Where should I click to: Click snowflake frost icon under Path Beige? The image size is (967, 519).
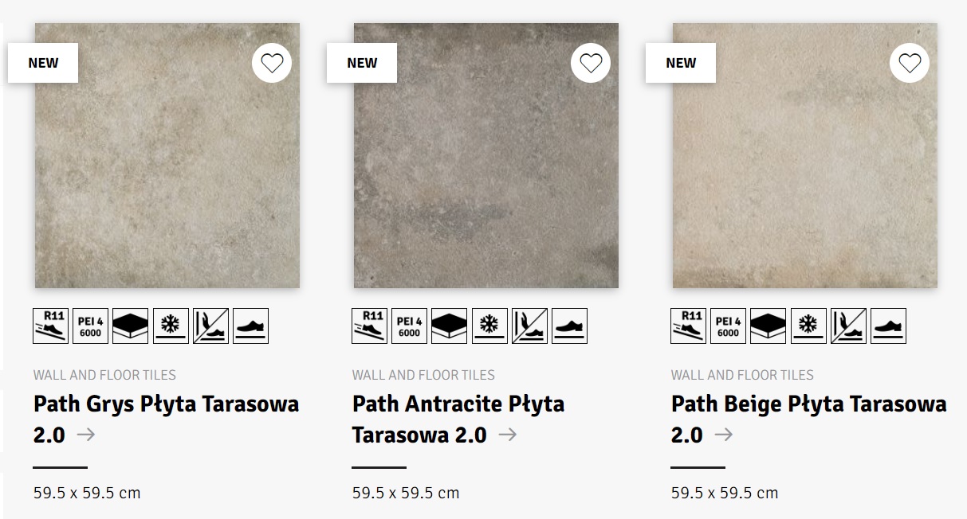tap(808, 326)
